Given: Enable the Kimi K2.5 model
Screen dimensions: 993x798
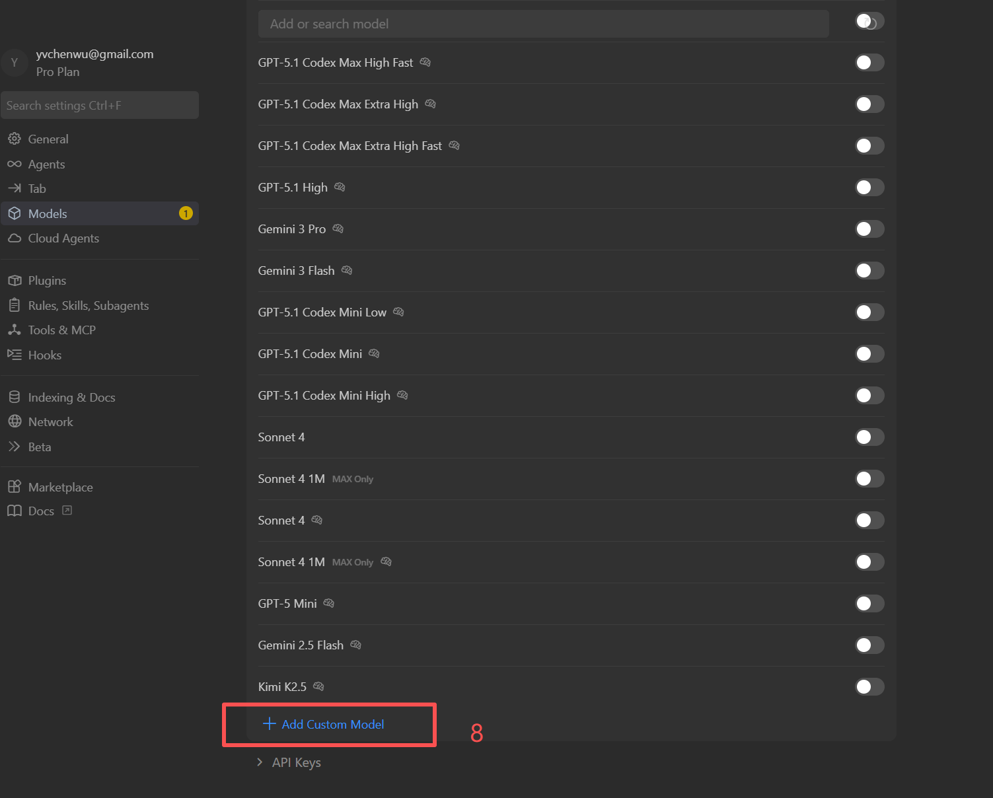Looking at the screenshot, I should (869, 686).
